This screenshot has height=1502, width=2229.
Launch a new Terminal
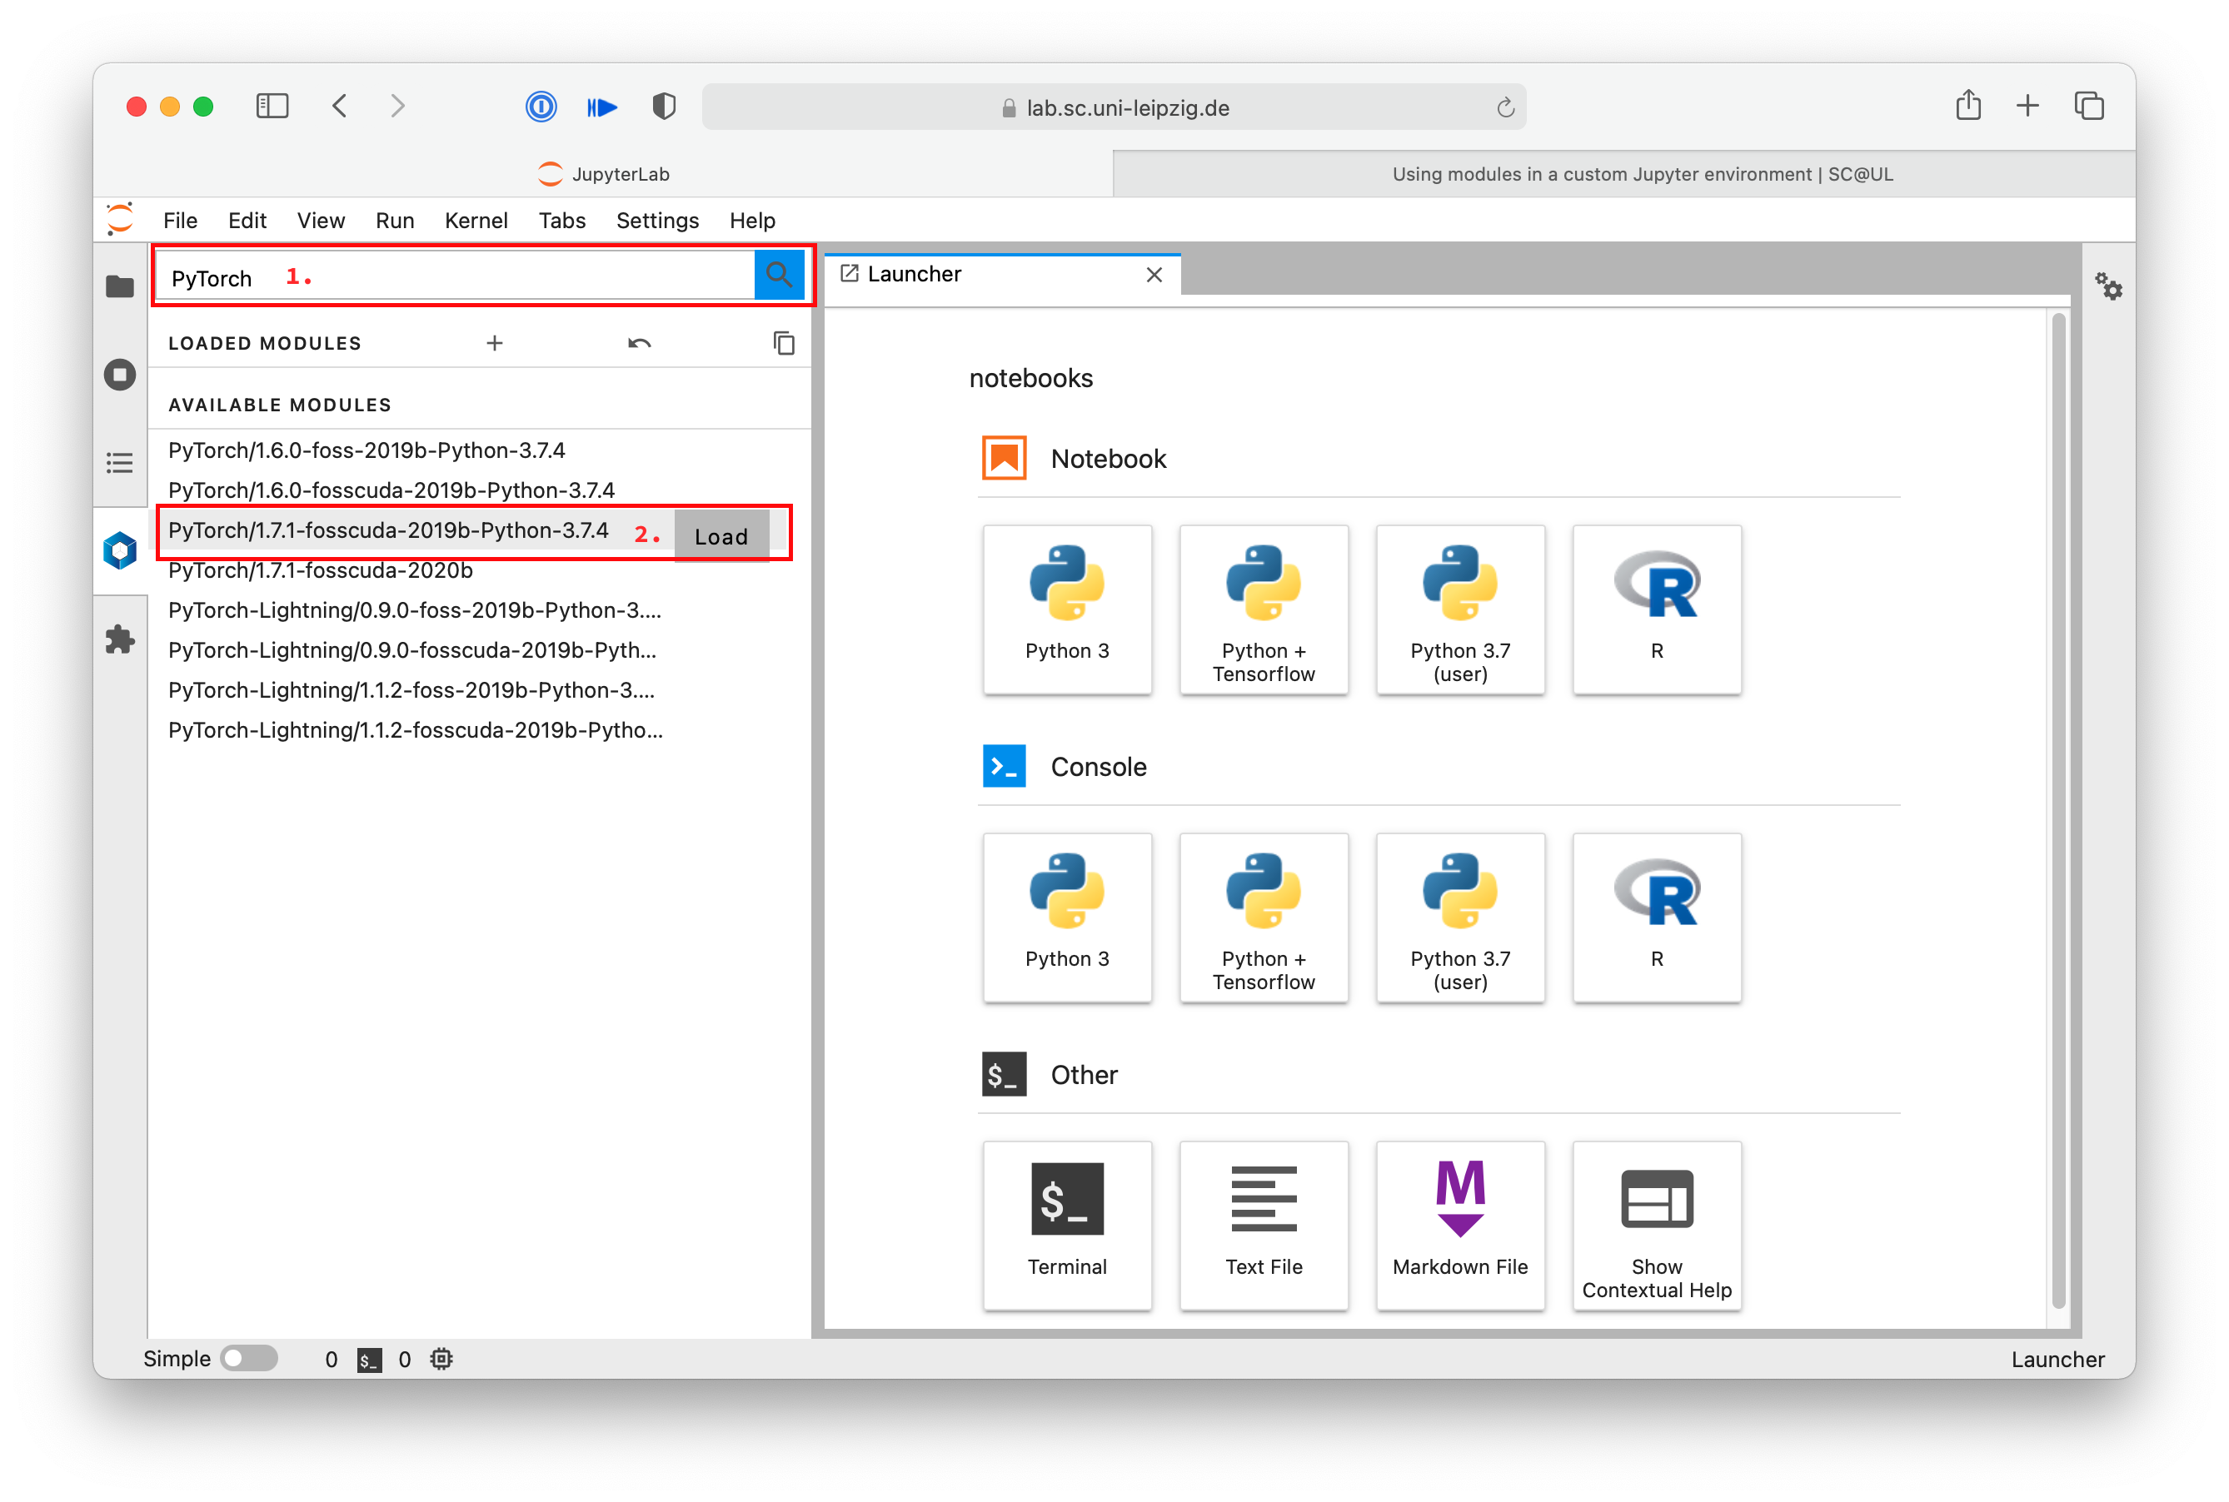coord(1066,1226)
